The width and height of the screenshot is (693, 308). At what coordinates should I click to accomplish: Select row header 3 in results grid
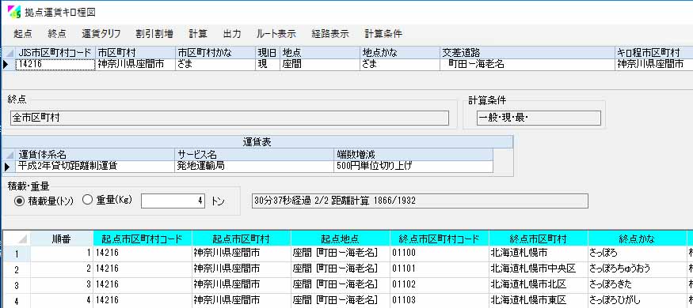tap(17, 285)
